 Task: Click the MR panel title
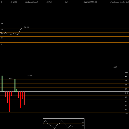(x=115, y=67)
